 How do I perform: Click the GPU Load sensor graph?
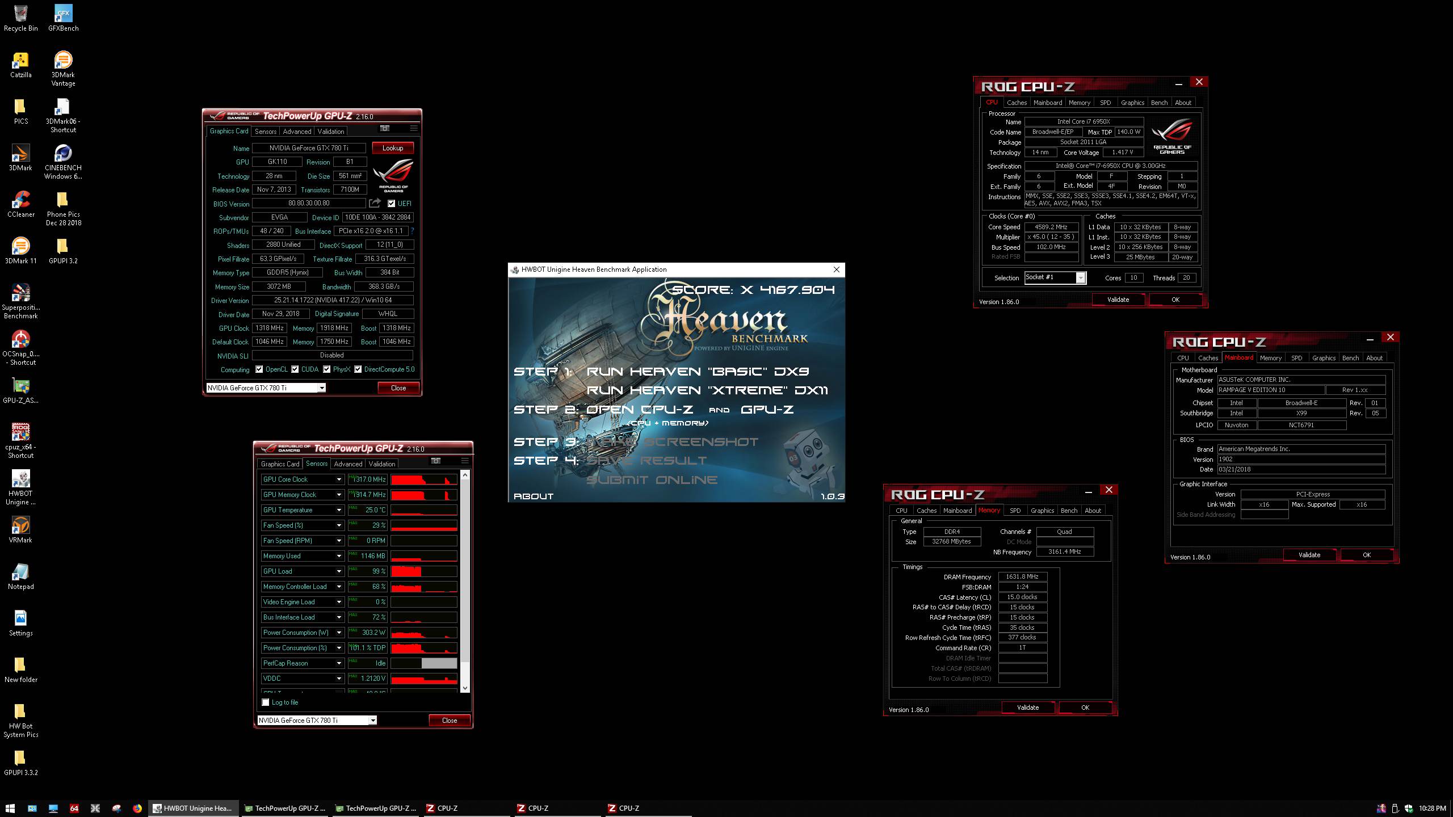[424, 571]
